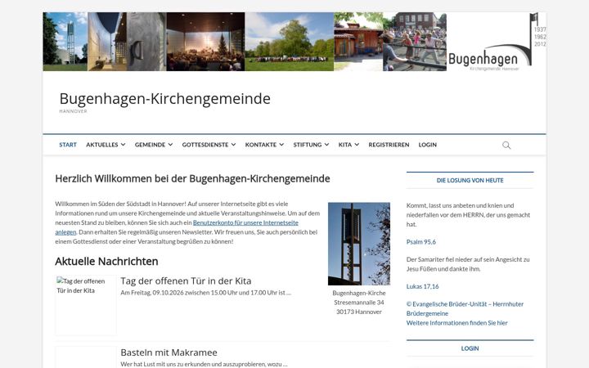Open the Lukas 17,16 link
The height and width of the screenshot is (368, 589).
pyautogui.click(x=422, y=286)
